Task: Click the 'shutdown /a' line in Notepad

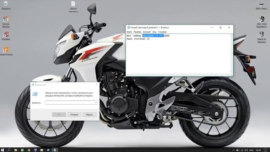Action: coord(142,39)
